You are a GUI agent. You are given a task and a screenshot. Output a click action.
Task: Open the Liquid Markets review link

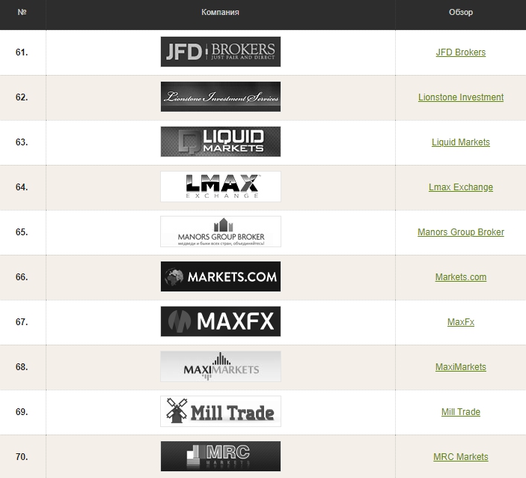[x=460, y=142]
